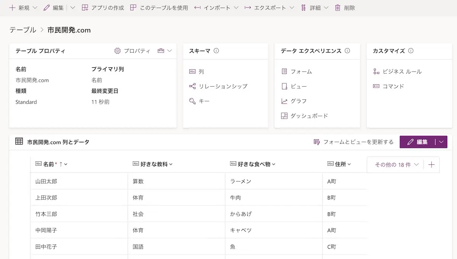Click the purple 編集 button
The height and width of the screenshot is (259, 457).
(417, 142)
